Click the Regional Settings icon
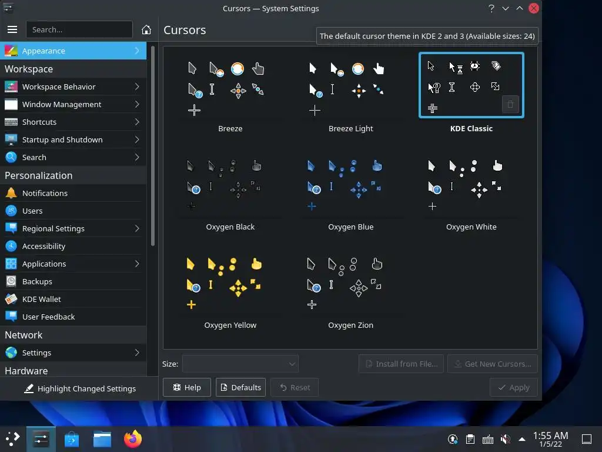602x452 pixels. [11, 228]
